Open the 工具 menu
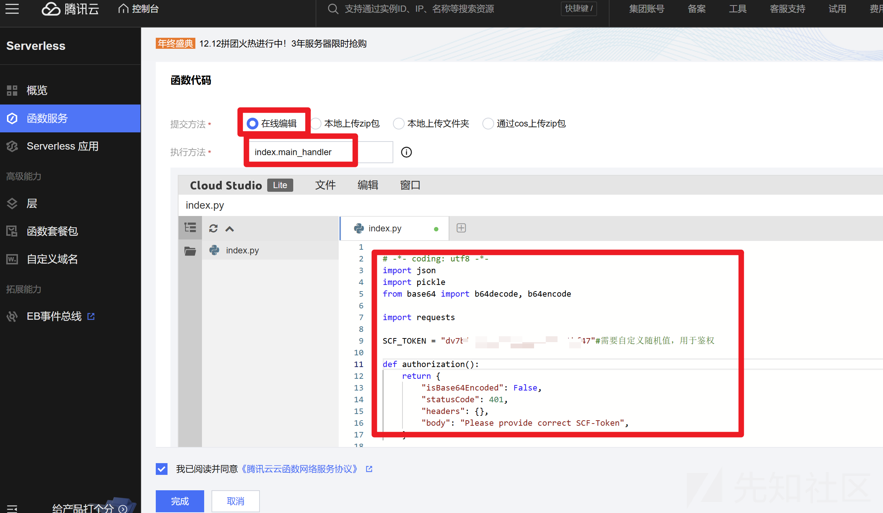The image size is (883, 513). 737,9
